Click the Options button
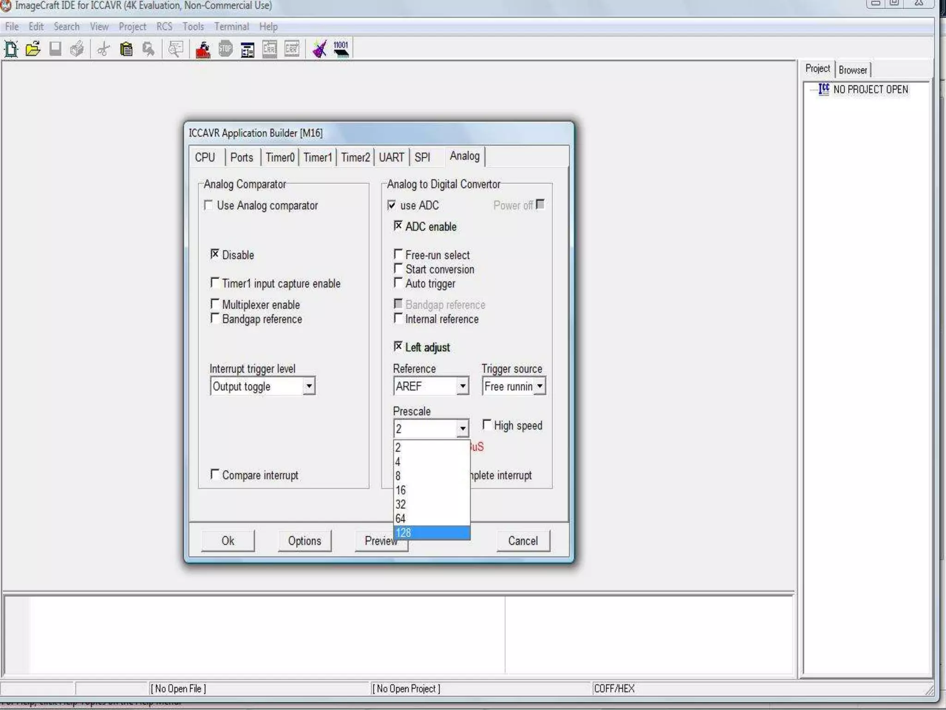This screenshot has width=946, height=710. [304, 540]
